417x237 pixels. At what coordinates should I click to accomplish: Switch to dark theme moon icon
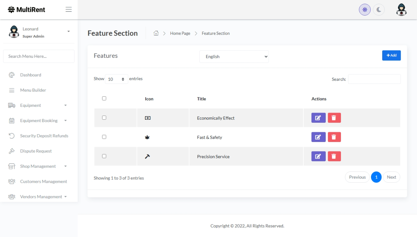(379, 10)
